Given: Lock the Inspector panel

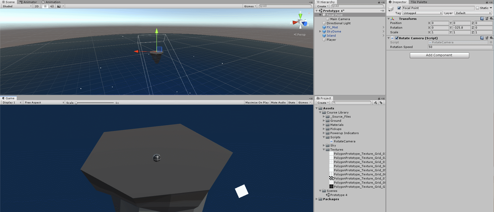Looking at the screenshot, I should pyautogui.click(x=487, y=2).
